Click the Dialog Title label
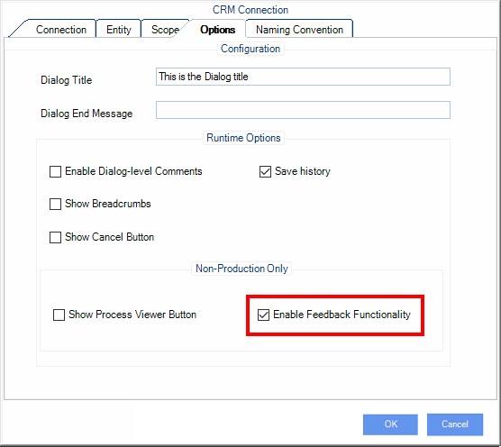501x447 pixels. pyautogui.click(x=67, y=80)
